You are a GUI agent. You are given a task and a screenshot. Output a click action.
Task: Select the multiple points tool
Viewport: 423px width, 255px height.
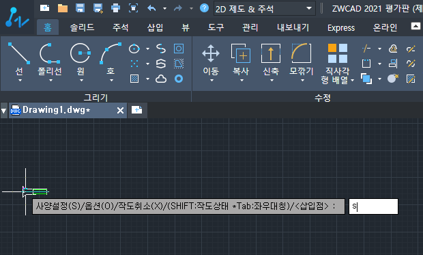click(134, 64)
